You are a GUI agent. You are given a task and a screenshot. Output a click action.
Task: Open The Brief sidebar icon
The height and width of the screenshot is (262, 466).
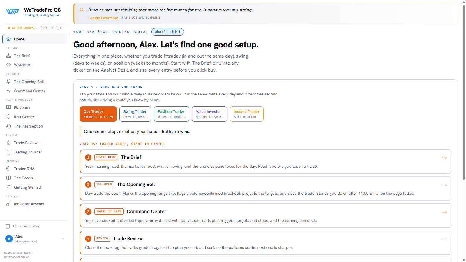pyautogui.click(x=9, y=56)
